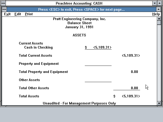
Task: Open the Print menu
Action: (29, 14)
